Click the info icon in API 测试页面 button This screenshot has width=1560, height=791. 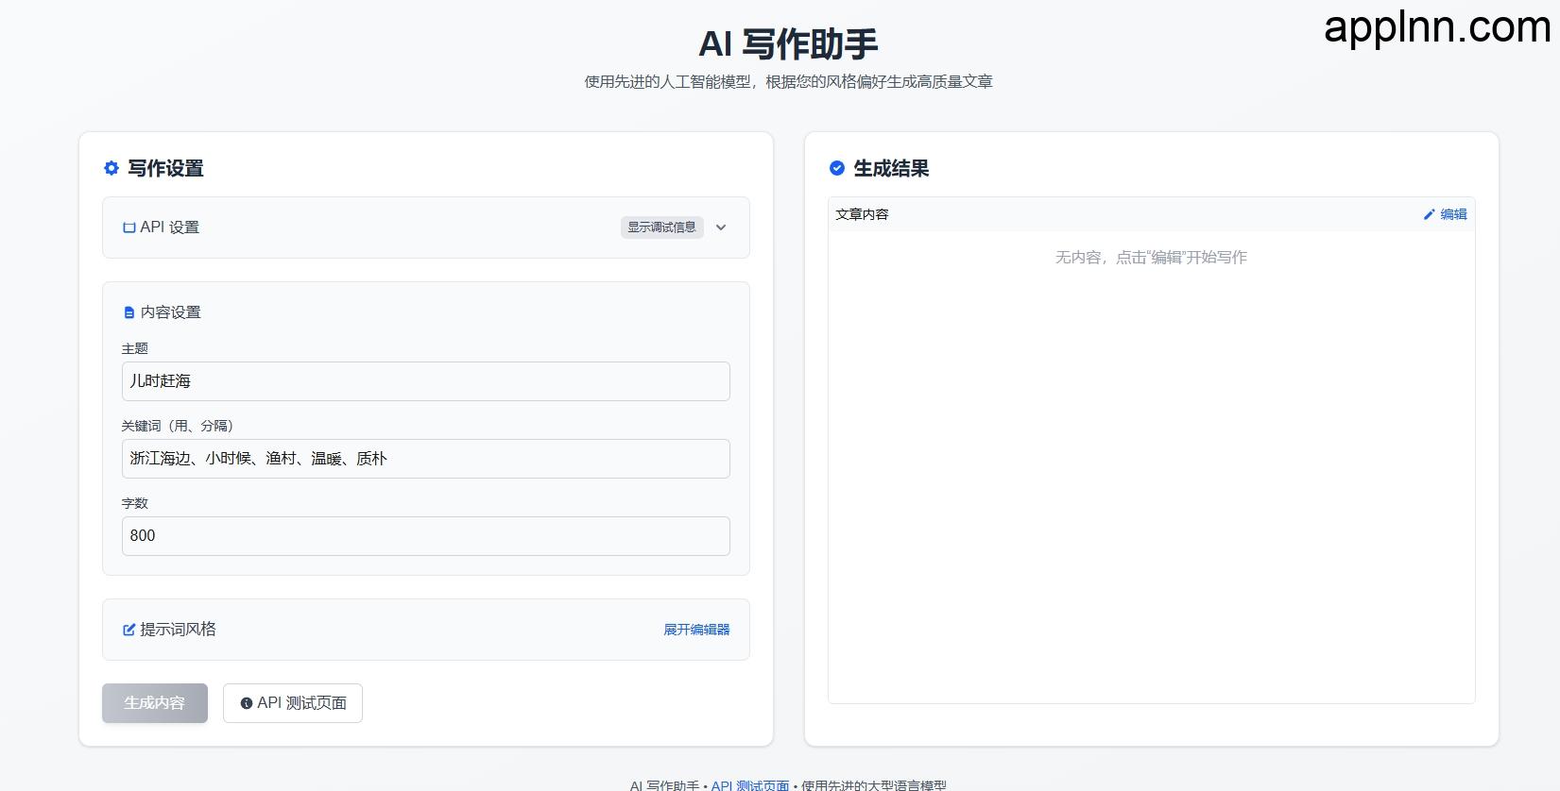(x=247, y=703)
